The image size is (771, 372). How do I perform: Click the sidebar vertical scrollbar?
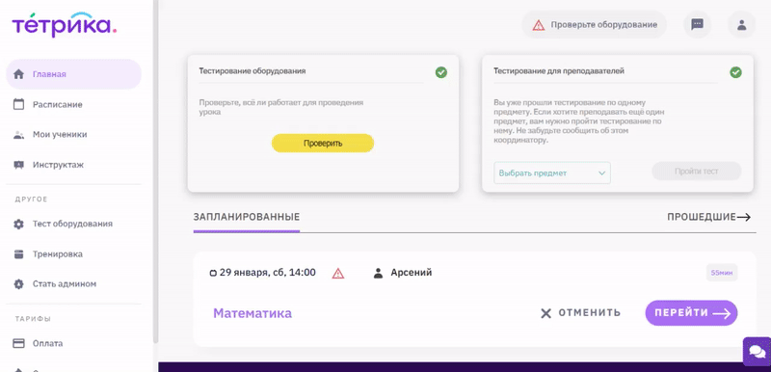click(155, 171)
